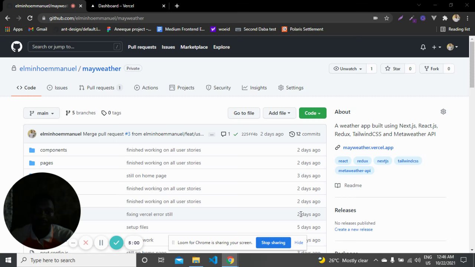Open the main branch dropdown
The width and height of the screenshot is (475, 267).
42,113
